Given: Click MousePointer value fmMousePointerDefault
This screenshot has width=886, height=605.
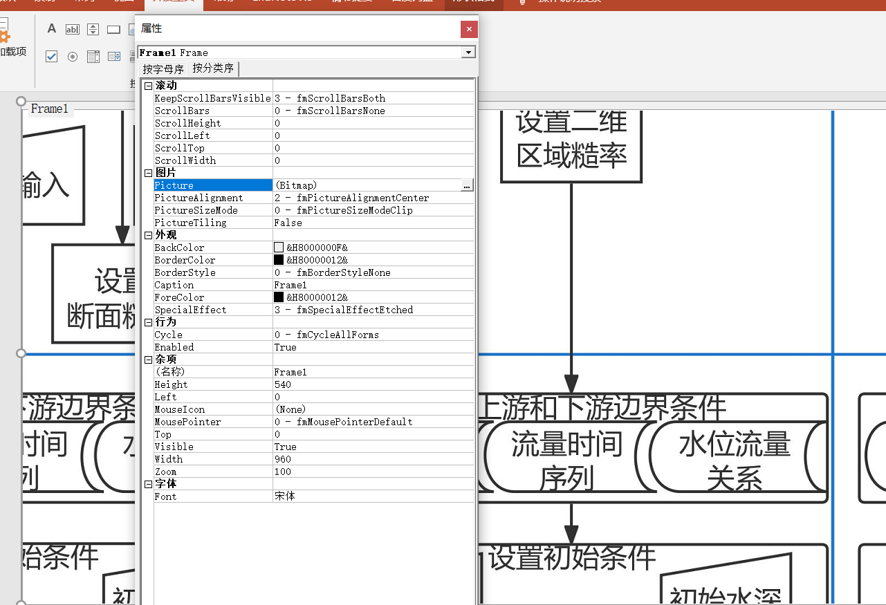Looking at the screenshot, I should click(343, 422).
